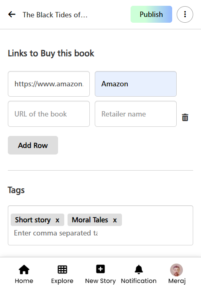Tap the story title The Black Tides of…
This screenshot has height=290, width=201.
[x=55, y=15]
